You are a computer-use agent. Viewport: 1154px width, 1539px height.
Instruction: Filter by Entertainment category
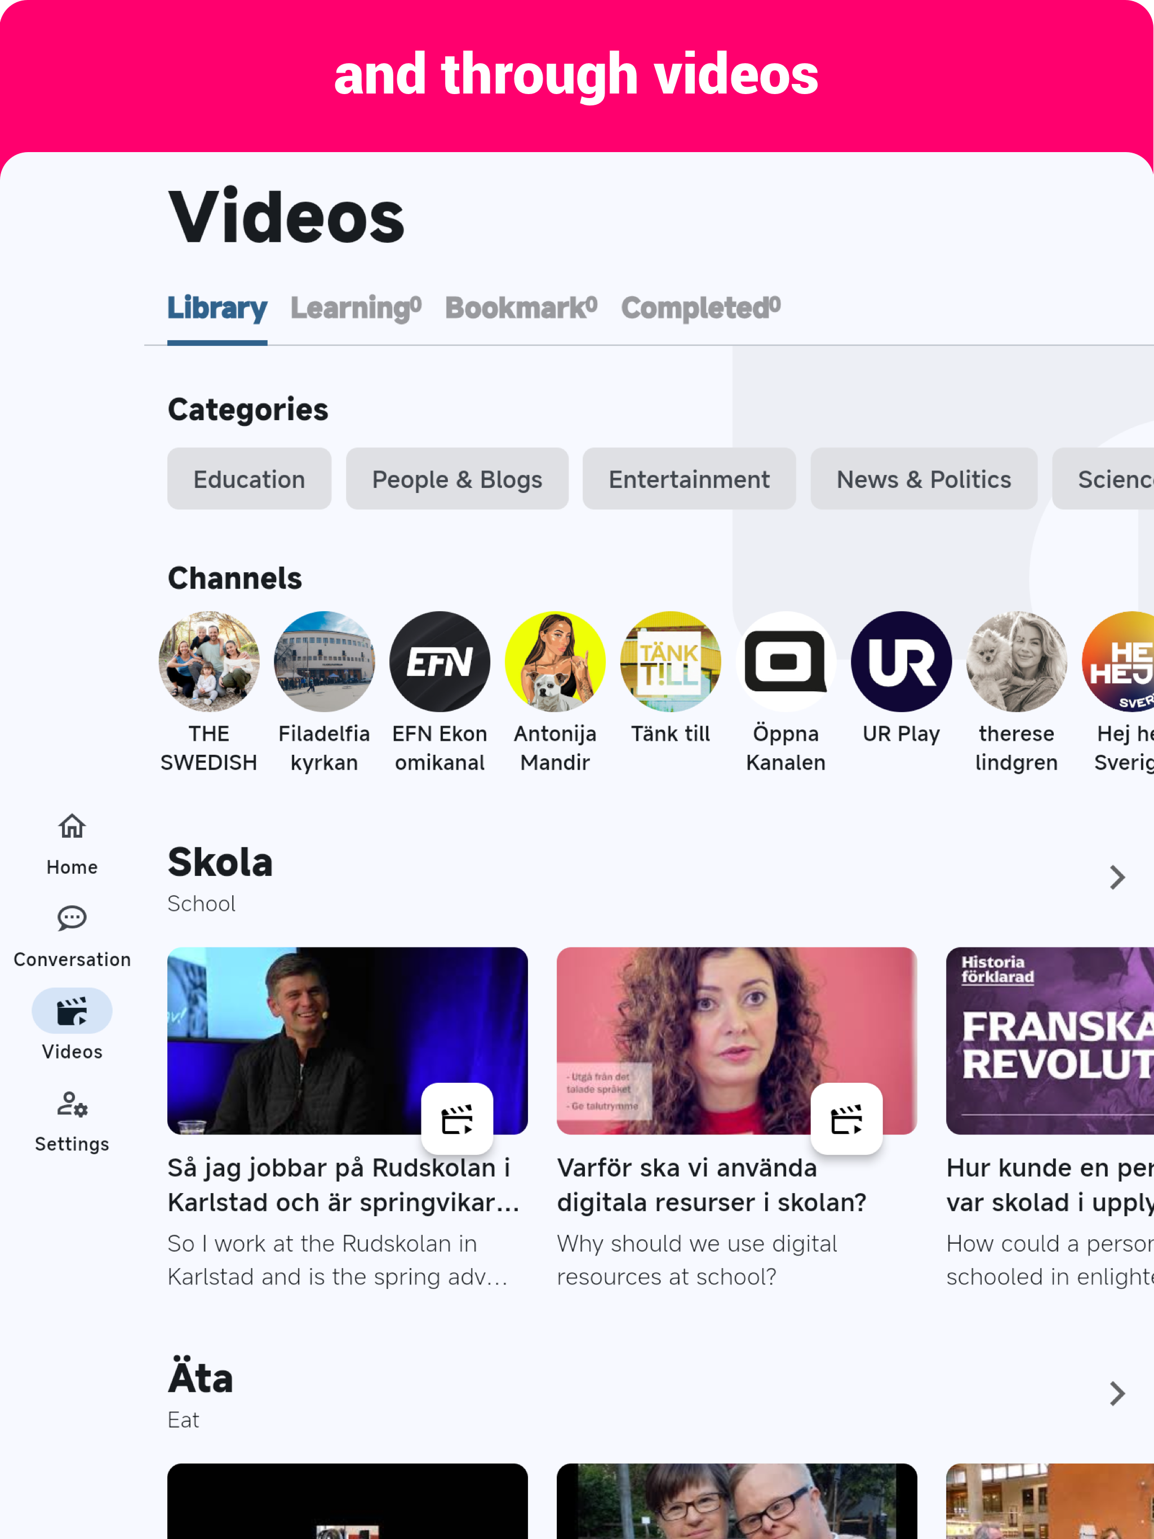(x=689, y=479)
